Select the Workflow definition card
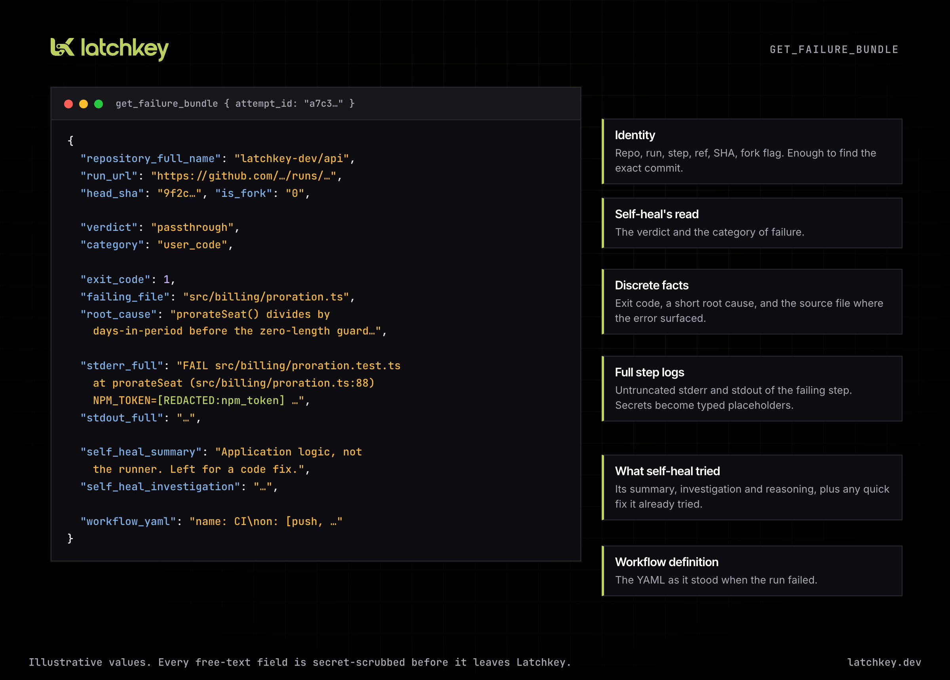Image resolution: width=950 pixels, height=680 pixels. (751, 571)
